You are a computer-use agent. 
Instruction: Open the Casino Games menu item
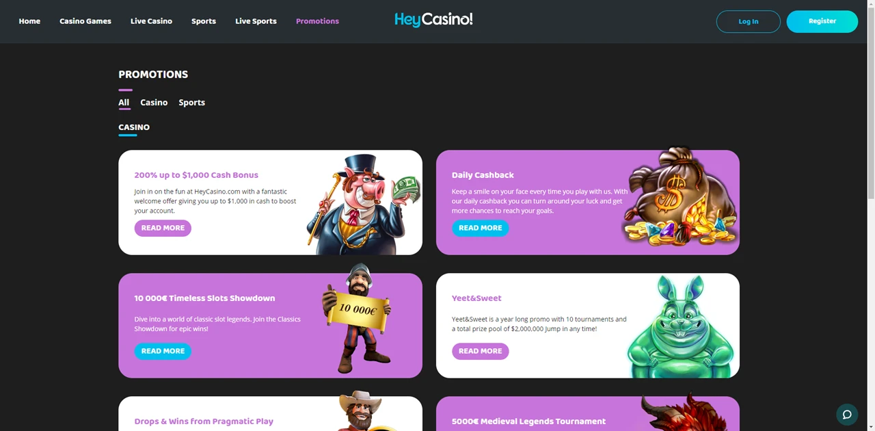coord(85,21)
